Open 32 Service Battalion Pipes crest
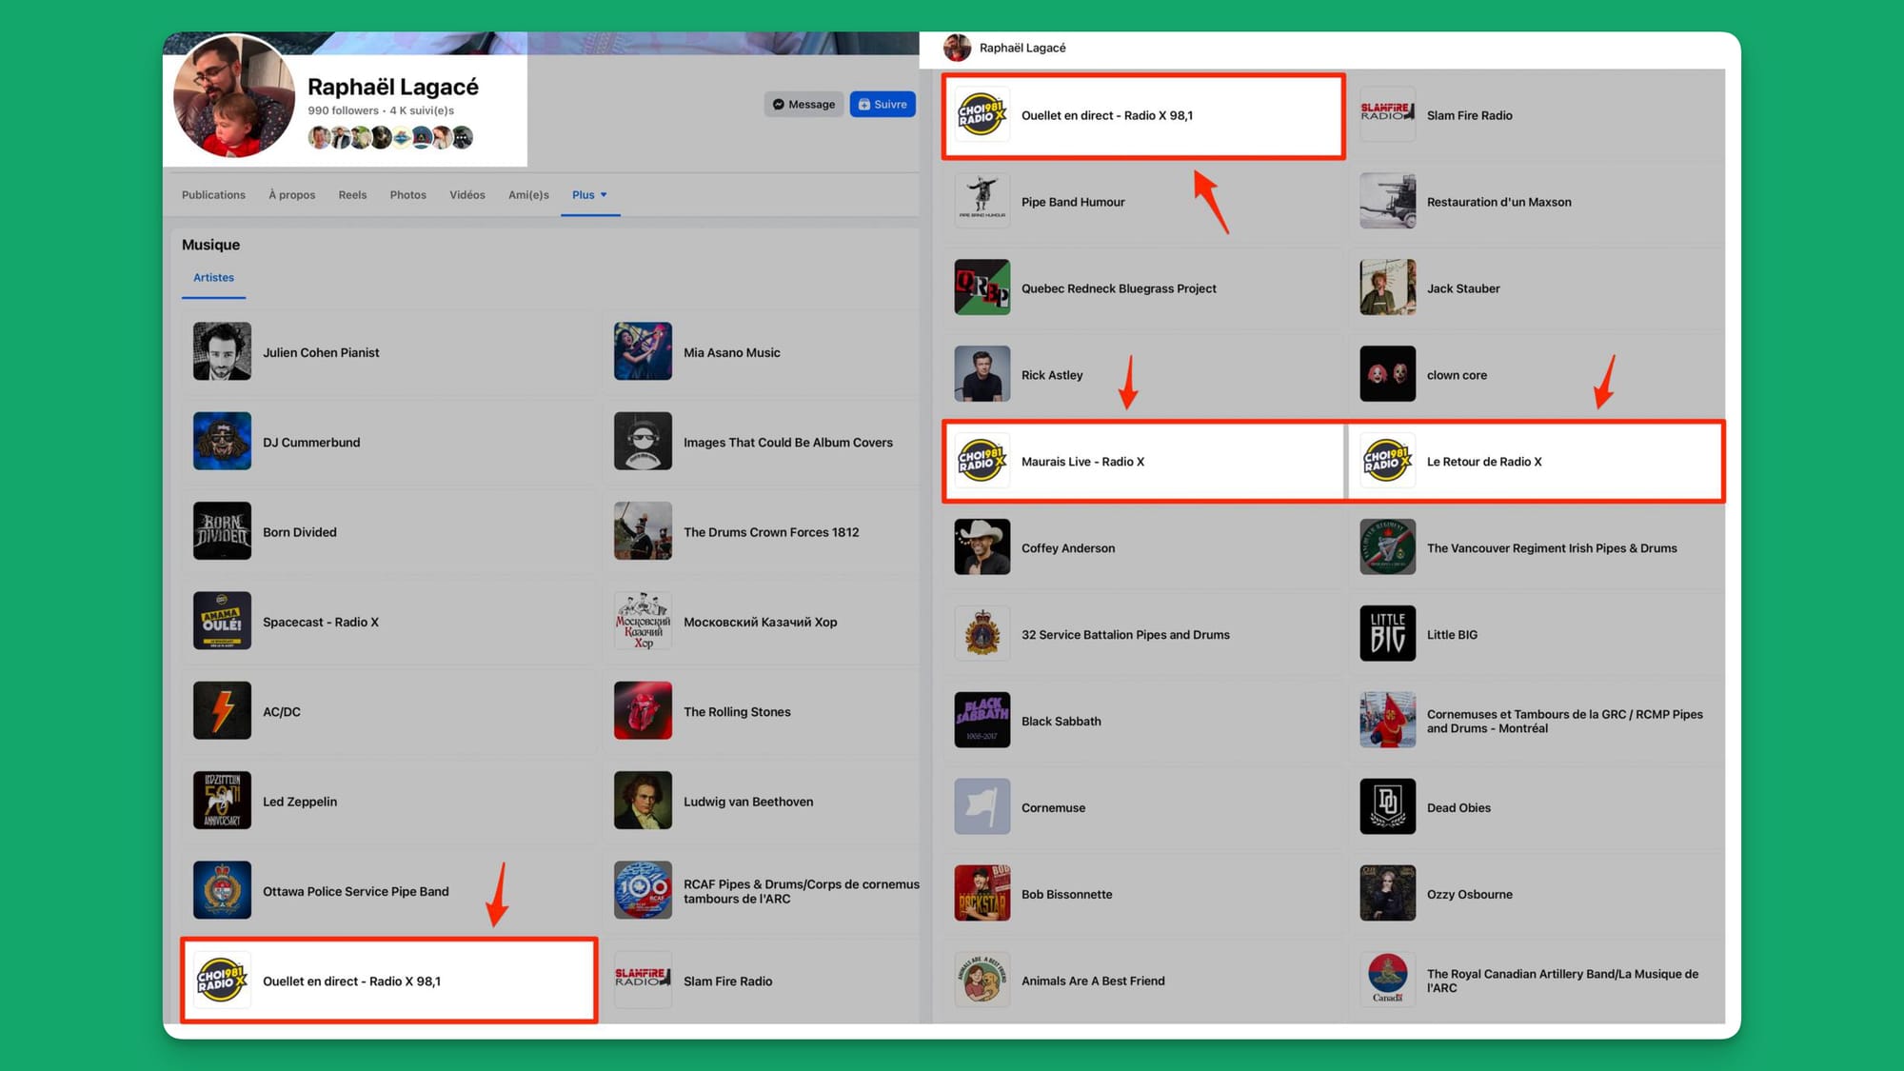The image size is (1904, 1071). (x=982, y=634)
